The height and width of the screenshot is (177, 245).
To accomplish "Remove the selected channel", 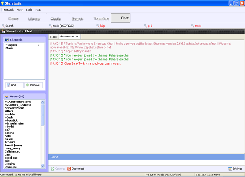I will click(x=34, y=85).
